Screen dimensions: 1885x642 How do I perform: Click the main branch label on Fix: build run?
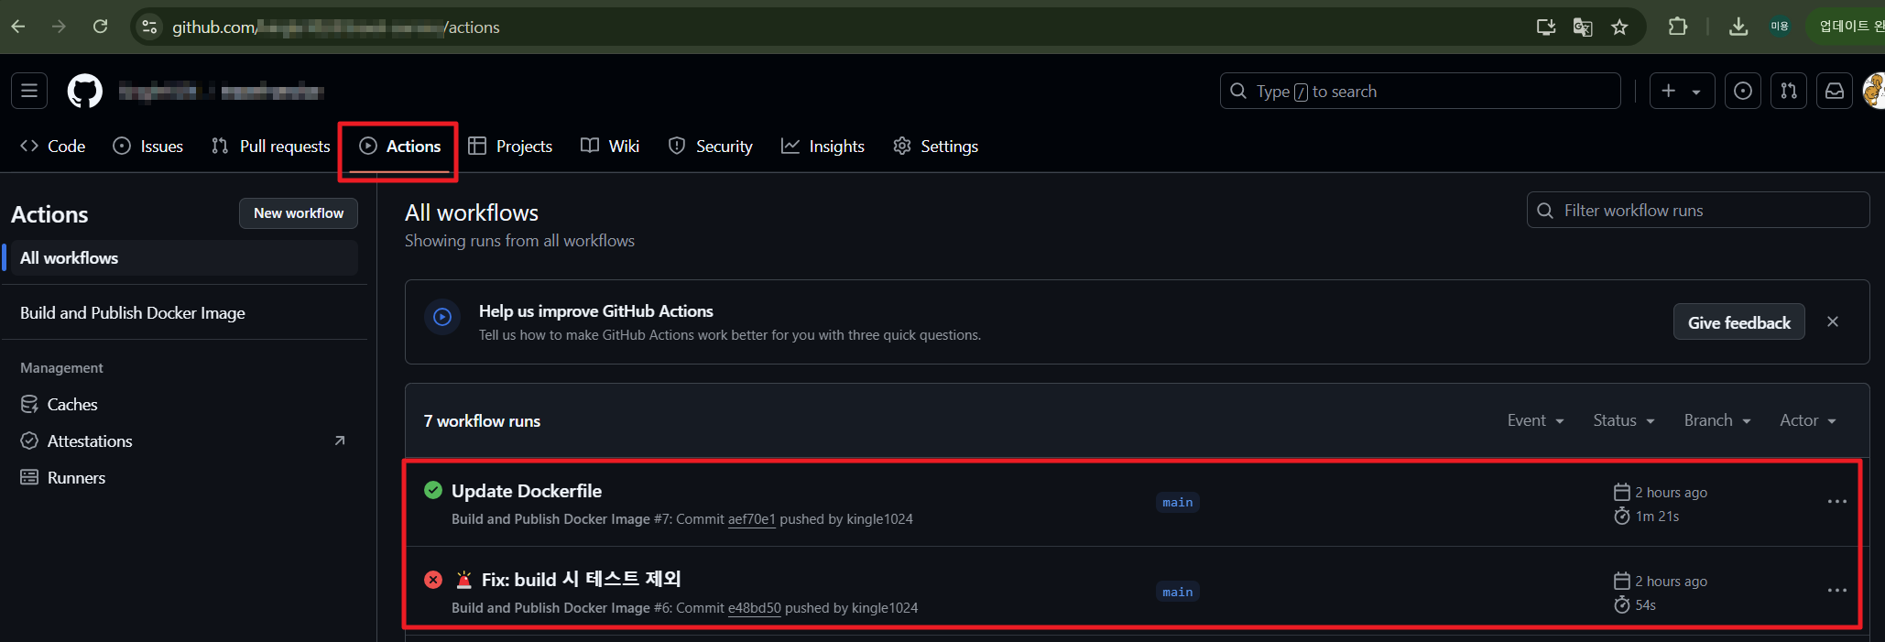coord(1177,592)
